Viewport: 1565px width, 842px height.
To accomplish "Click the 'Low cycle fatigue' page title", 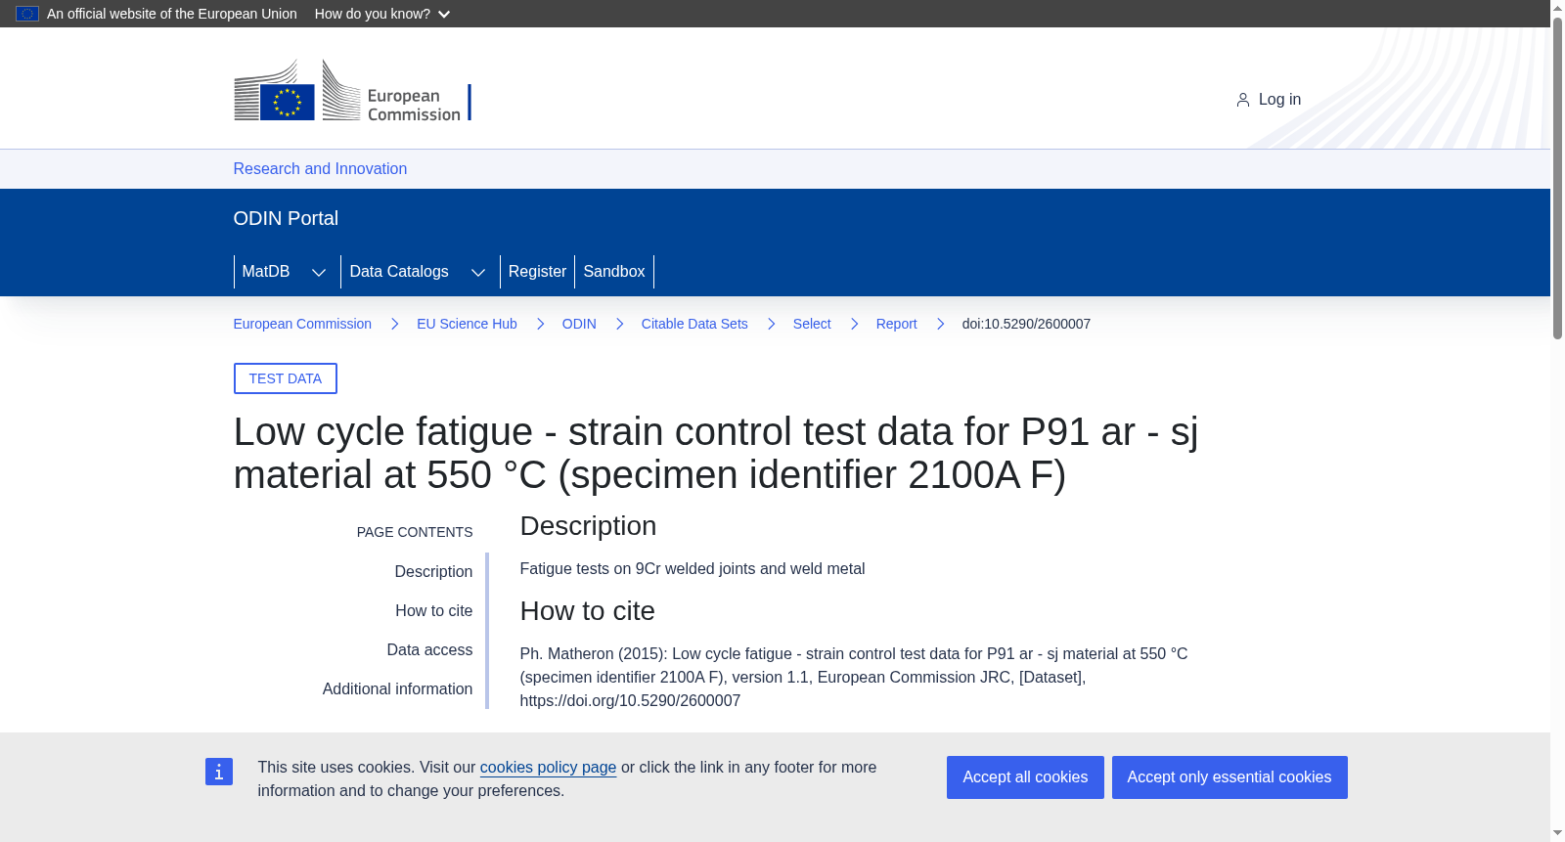I will point(716,453).
